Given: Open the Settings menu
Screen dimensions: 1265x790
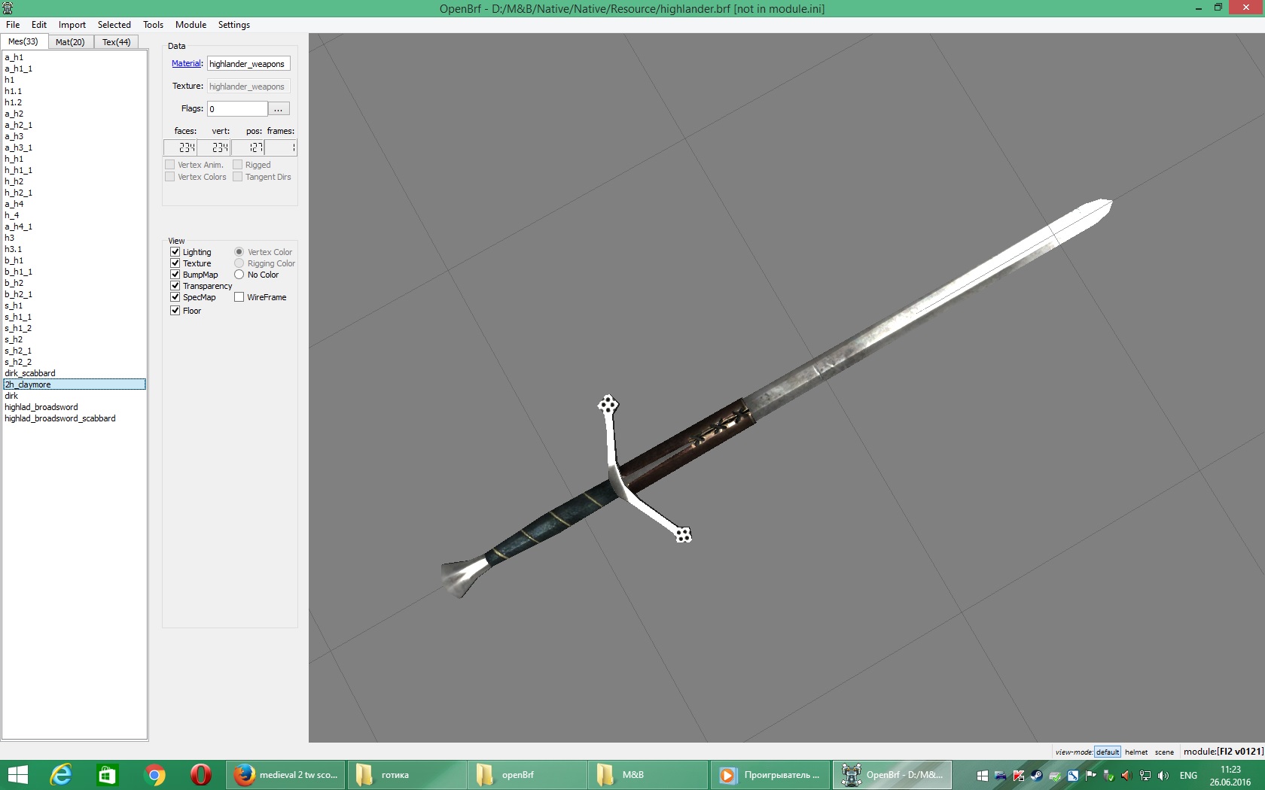Looking at the screenshot, I should [x=234, y=25].
